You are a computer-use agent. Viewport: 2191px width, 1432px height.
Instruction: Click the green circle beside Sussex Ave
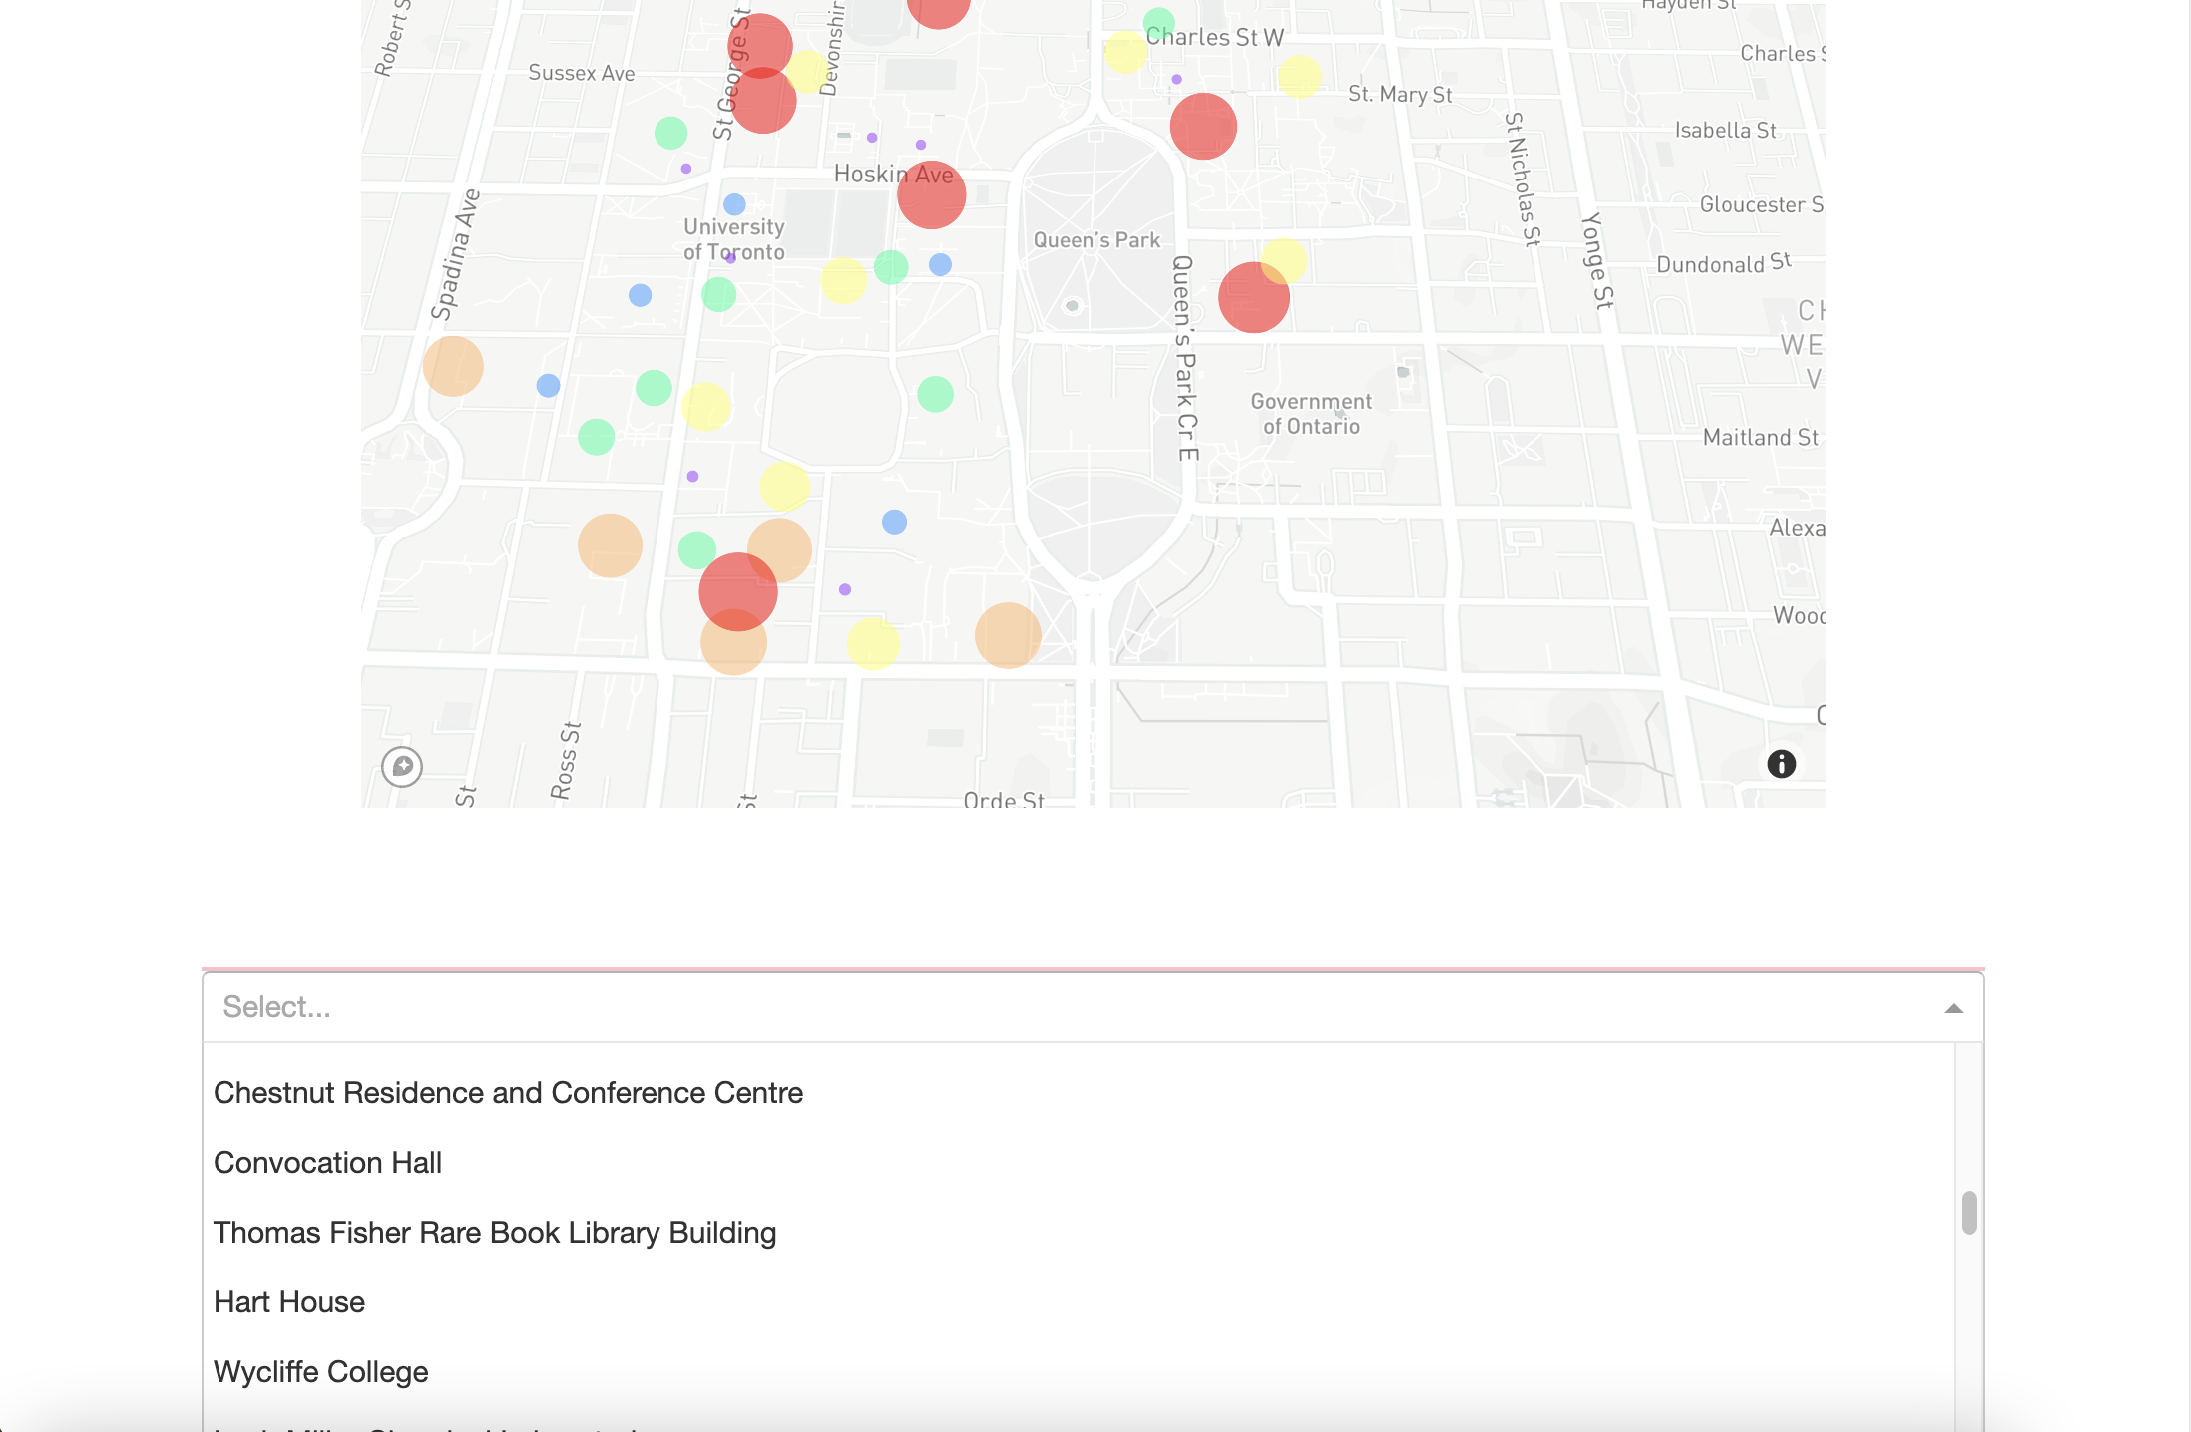[x=670, y=133]
